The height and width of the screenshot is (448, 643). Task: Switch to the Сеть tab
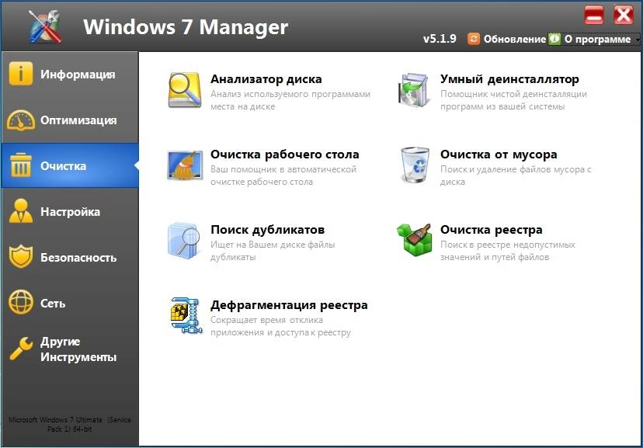pyautogui.click(x=70, y=304)
